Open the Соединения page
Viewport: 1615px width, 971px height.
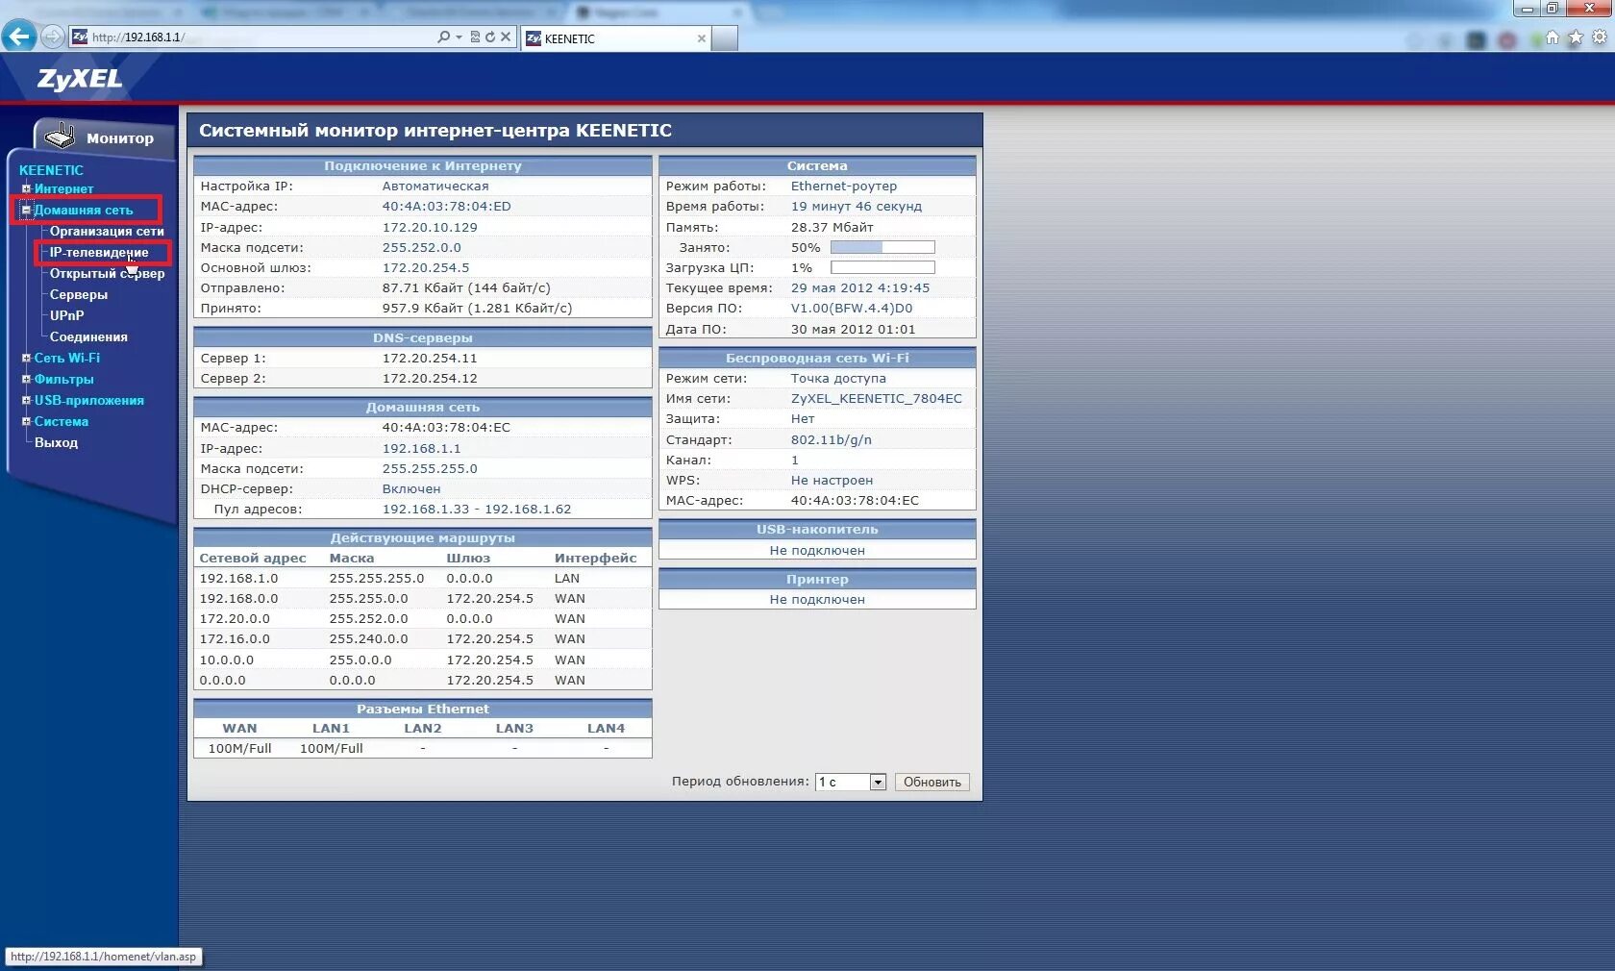pyautogui.click(x=88, y=337)
